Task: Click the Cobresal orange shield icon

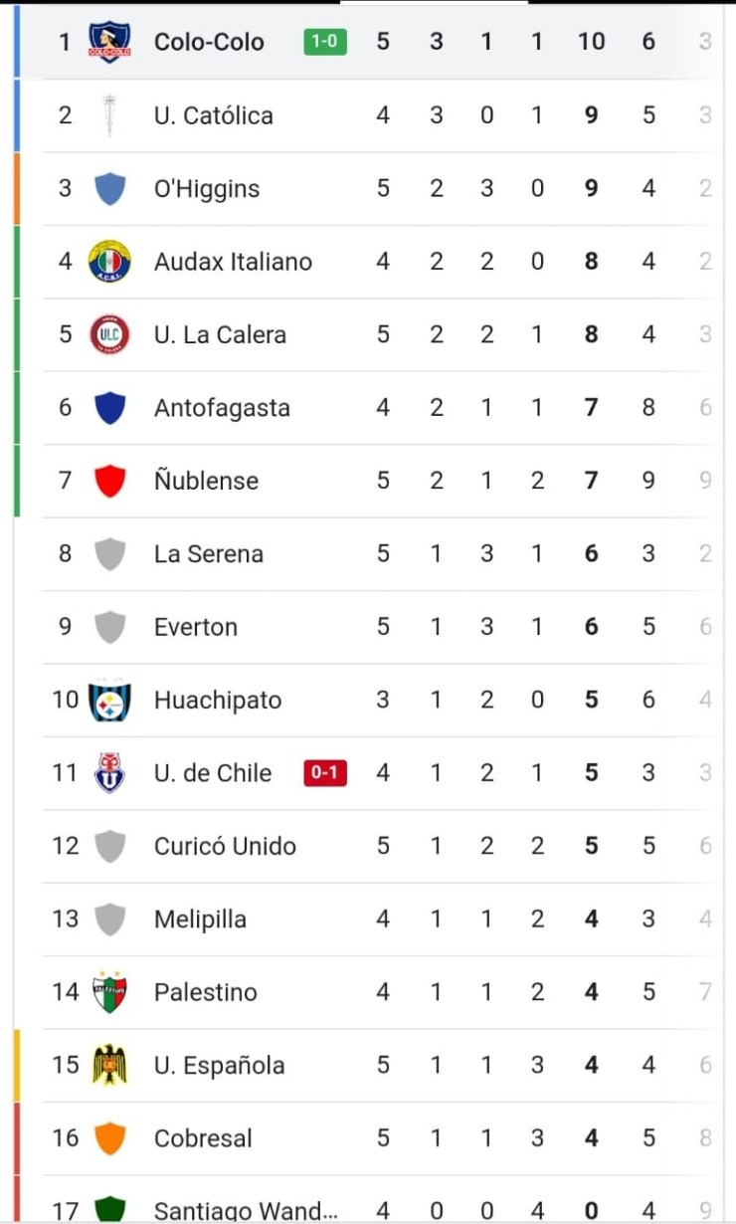Action: (109, 1138)
